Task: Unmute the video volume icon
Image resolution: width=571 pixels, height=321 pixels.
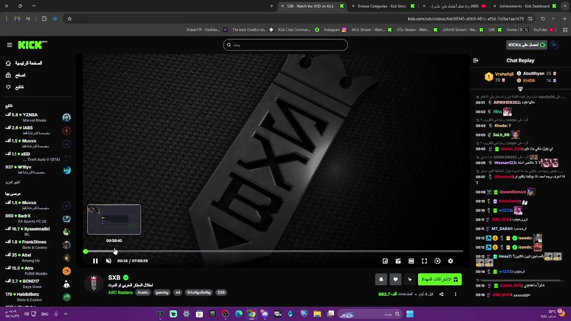Action: click(x=108, y=261)
